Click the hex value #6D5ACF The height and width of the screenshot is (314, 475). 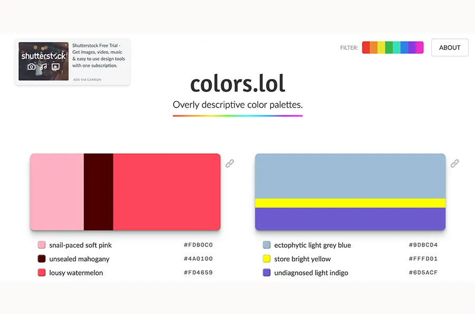[422, 273]
